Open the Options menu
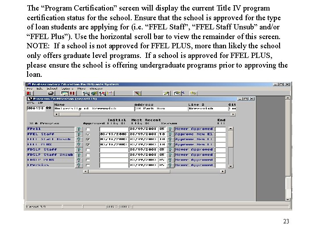This screenshot has width=316, height=237. 67,89
